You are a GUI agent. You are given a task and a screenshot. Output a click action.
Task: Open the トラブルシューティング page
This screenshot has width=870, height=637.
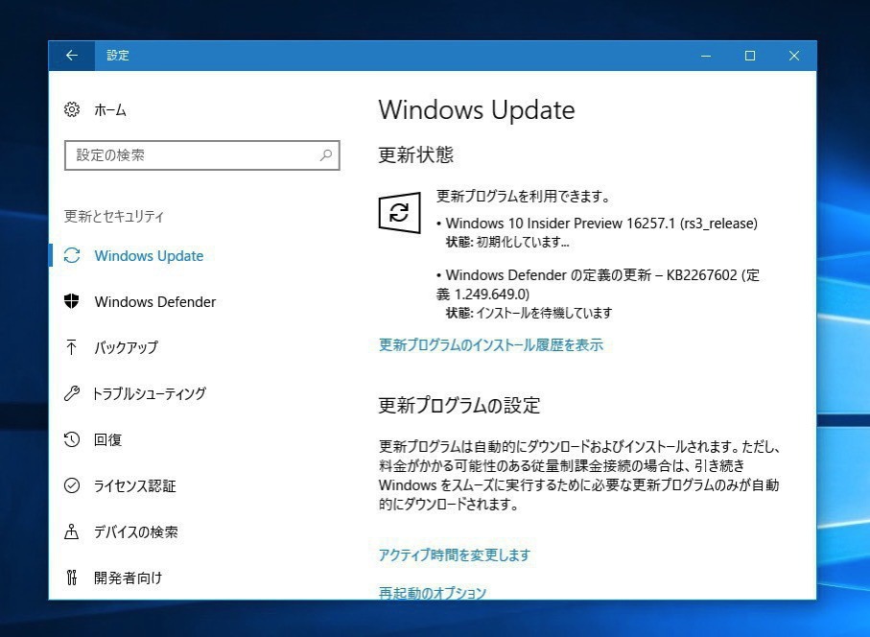pyautogui.click(x=150, y=394)
